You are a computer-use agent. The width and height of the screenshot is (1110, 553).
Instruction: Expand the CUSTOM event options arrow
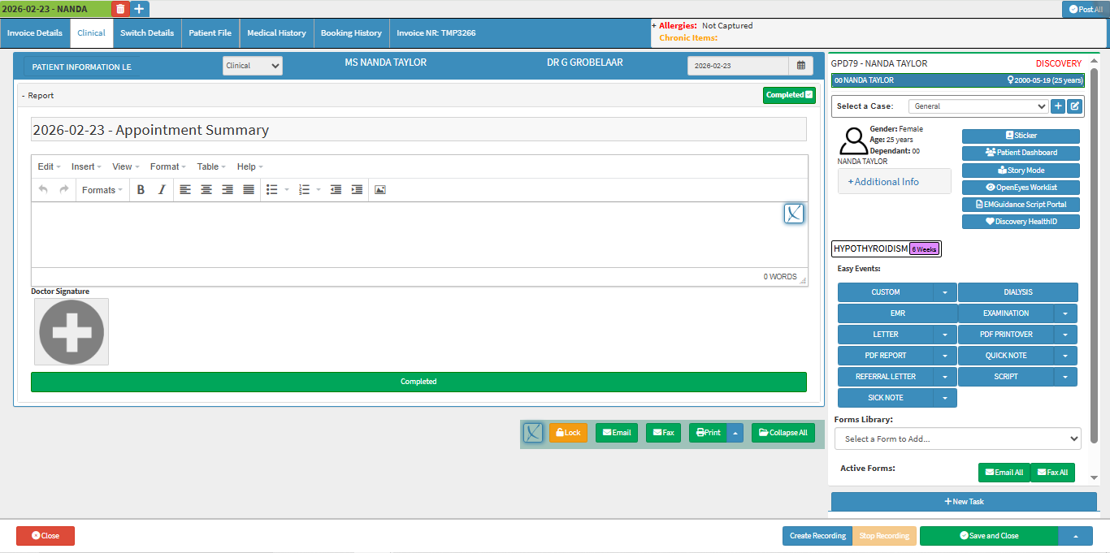click(944, 292)
